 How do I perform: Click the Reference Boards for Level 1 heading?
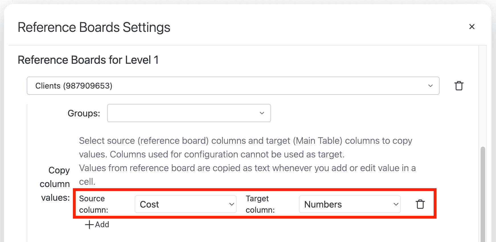88,60
